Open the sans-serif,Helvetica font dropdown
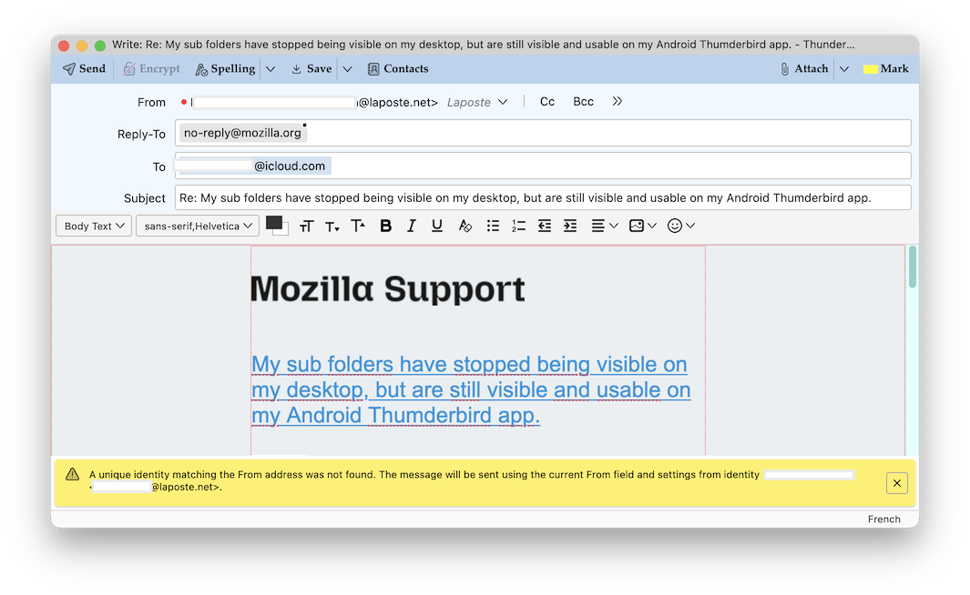 click(198, 227)
